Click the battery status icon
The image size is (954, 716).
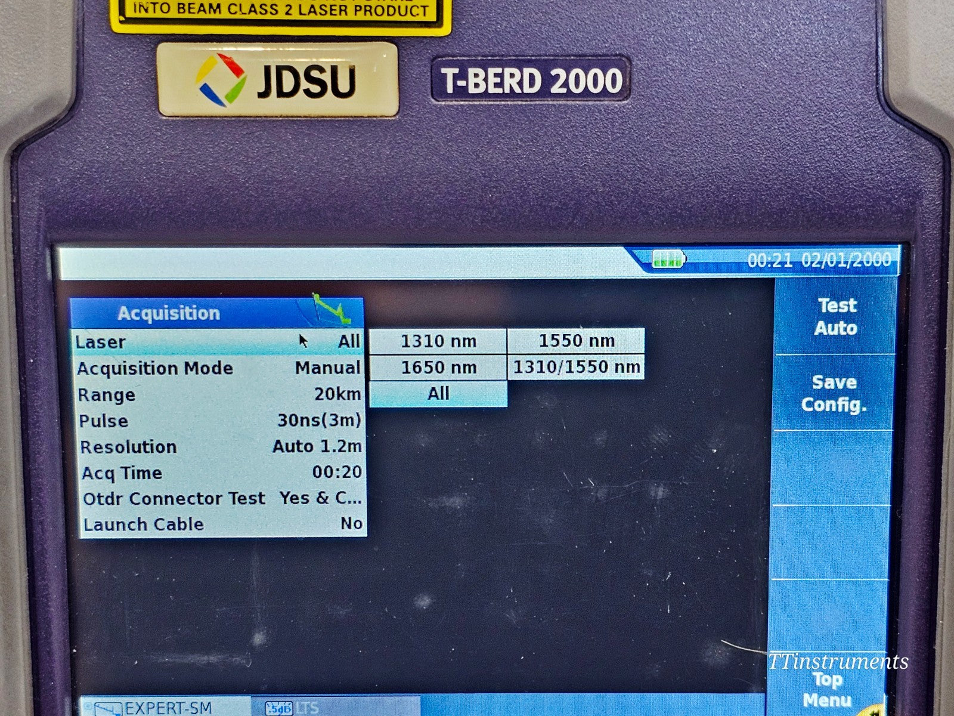coord(668,260)
